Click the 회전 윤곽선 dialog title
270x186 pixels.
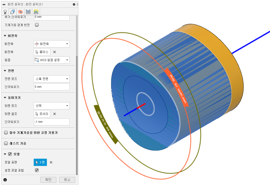[25, 4]
